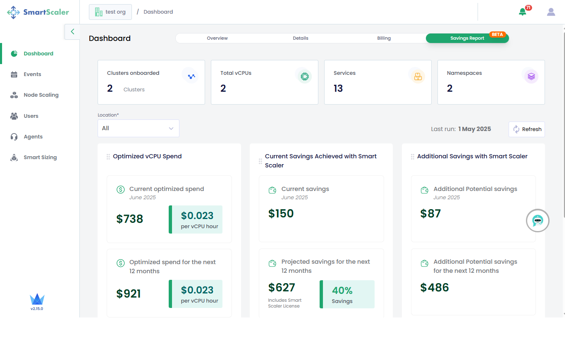Click the Refresh button
This screenshot has height=353, width=571.
pyautogui.click(x=527, y=129)
